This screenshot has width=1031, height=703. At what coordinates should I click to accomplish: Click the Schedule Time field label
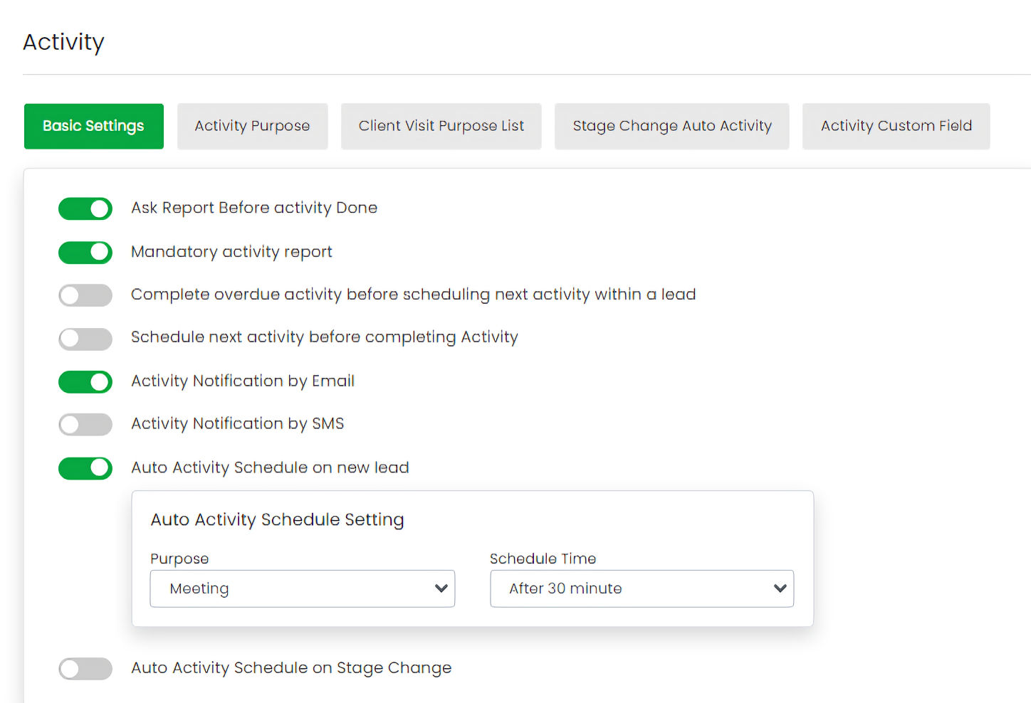[543, 559]
